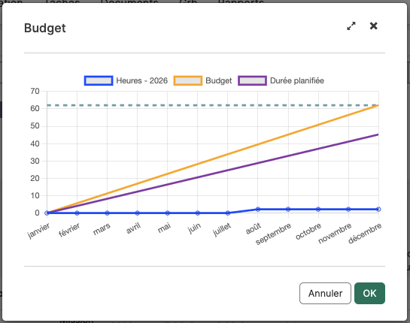Screen dimensions: 410x323
Task: Cancel with the Annuler button
Action: pos(325,293)
